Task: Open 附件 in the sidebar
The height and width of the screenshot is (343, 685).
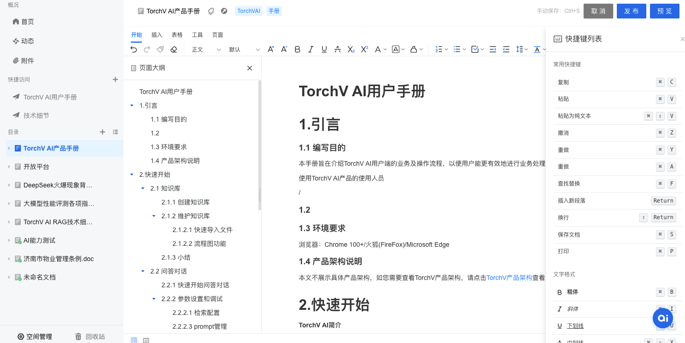Action: click(x=28, y=61)
